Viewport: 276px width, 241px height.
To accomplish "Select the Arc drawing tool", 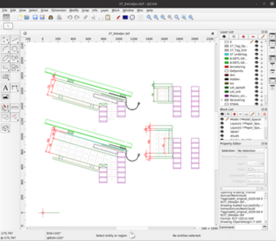I will (6, 49).
